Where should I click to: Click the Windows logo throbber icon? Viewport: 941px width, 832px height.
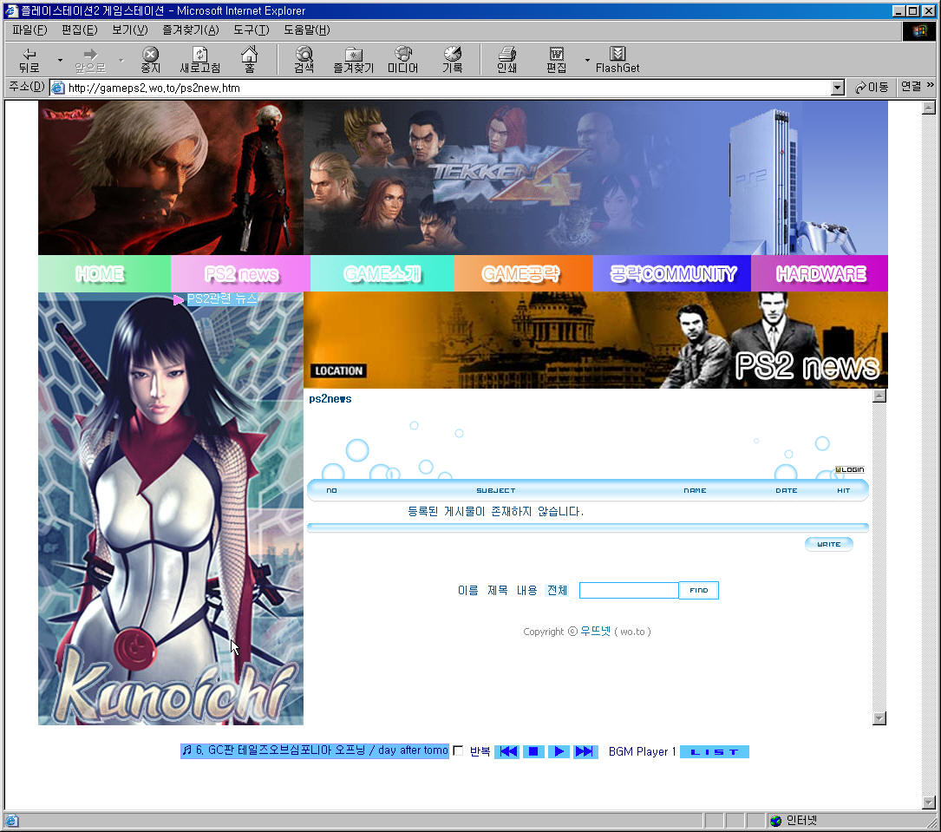click(919, 30)
